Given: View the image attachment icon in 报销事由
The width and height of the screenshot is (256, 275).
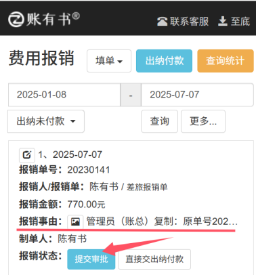Looking at the screenshot, I should (x=75, y=221).
